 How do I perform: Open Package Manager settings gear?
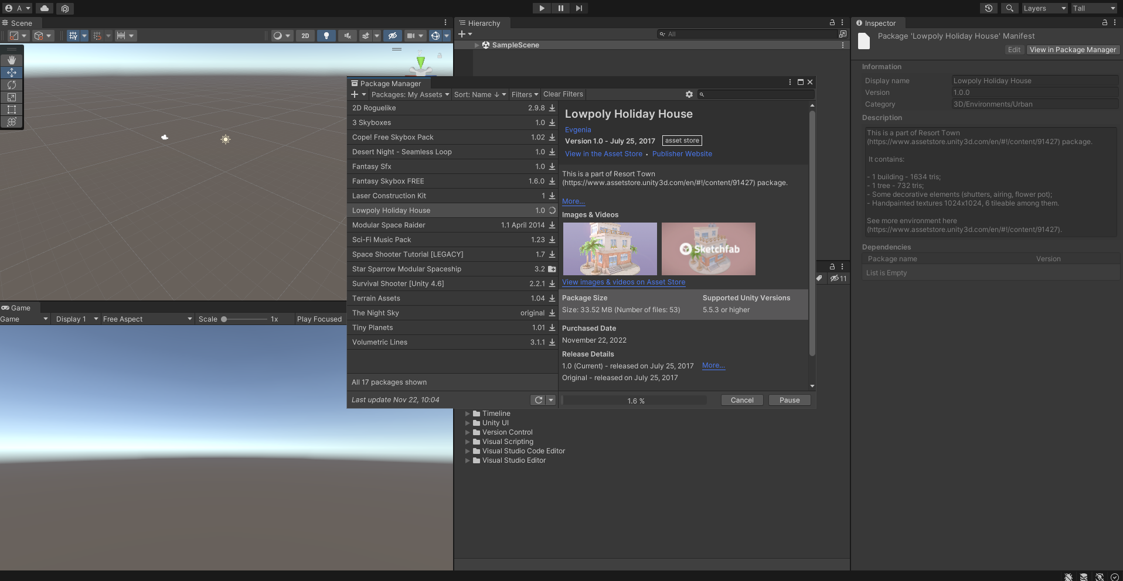(x=689, y=94)
